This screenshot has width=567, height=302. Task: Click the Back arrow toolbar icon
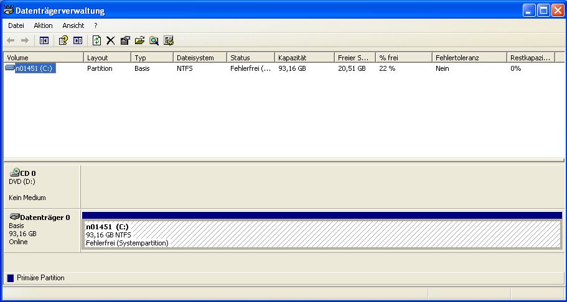pyautogui.click(x=11, y=40)
